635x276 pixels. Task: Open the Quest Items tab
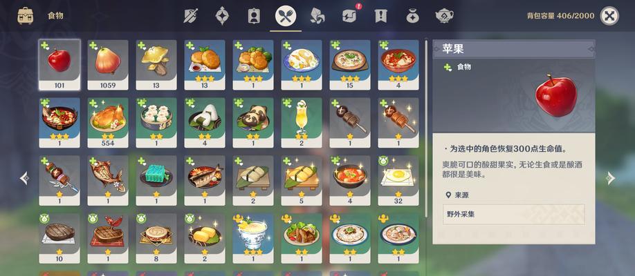(380, 16)
